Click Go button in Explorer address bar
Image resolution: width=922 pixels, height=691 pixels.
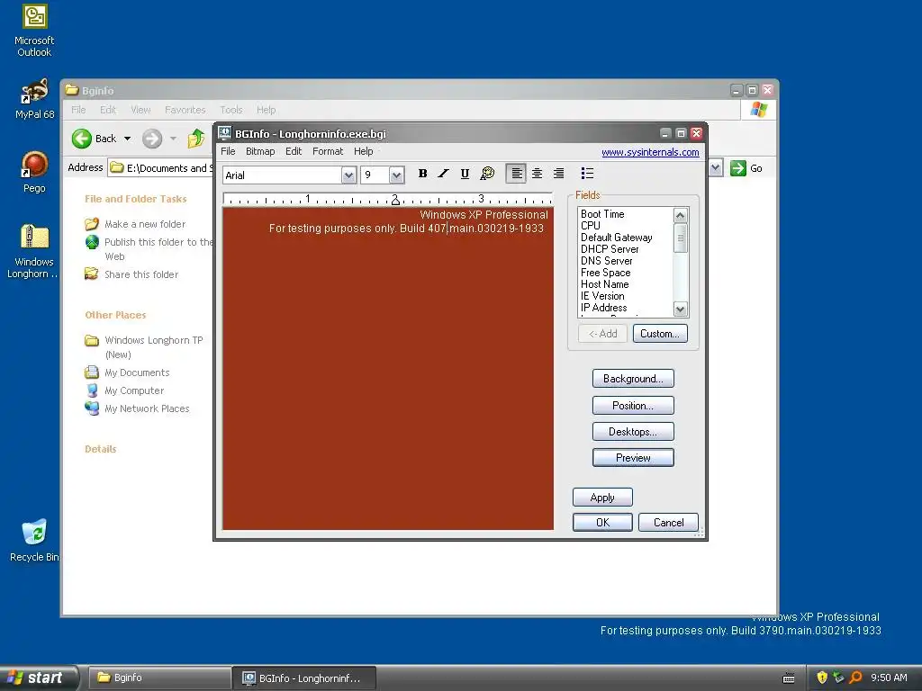pyautogui.click(x=746, y=168)
